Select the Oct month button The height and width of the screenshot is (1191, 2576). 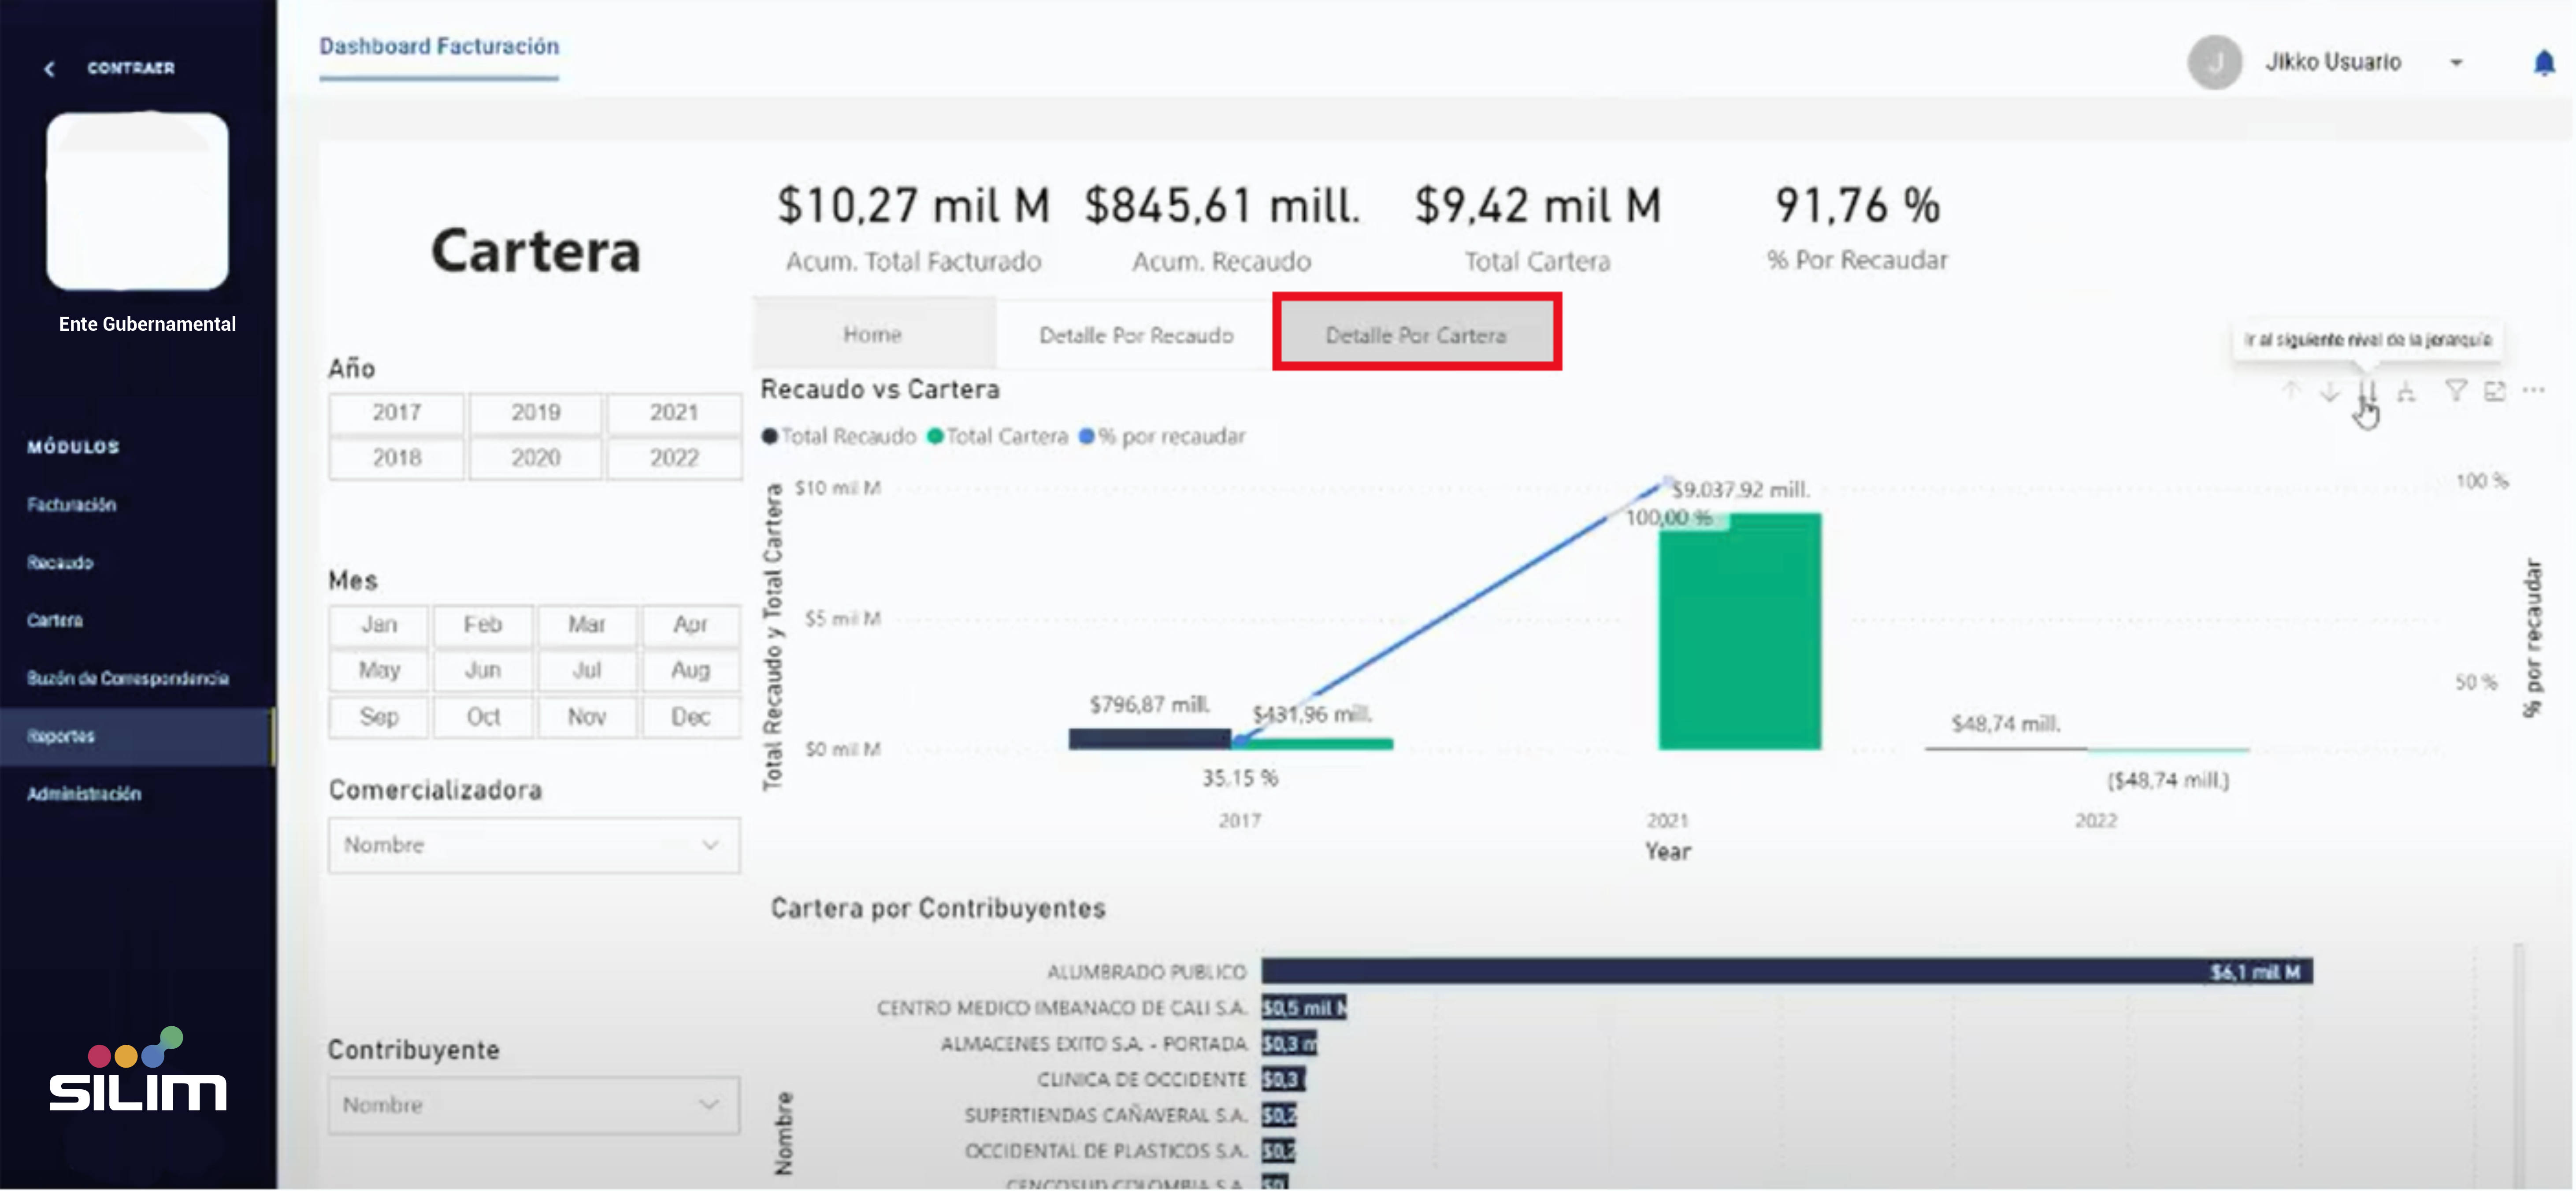point(483,717)
